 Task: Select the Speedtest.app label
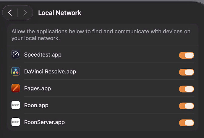tap(43, 55)
